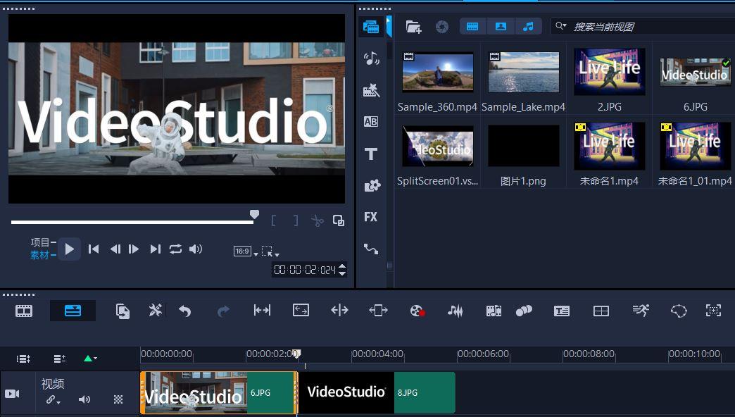
Task: Toggle photo filter in media library
Action: pos(501,26)
